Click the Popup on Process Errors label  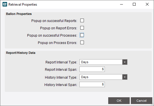click(x=57, y=43)
